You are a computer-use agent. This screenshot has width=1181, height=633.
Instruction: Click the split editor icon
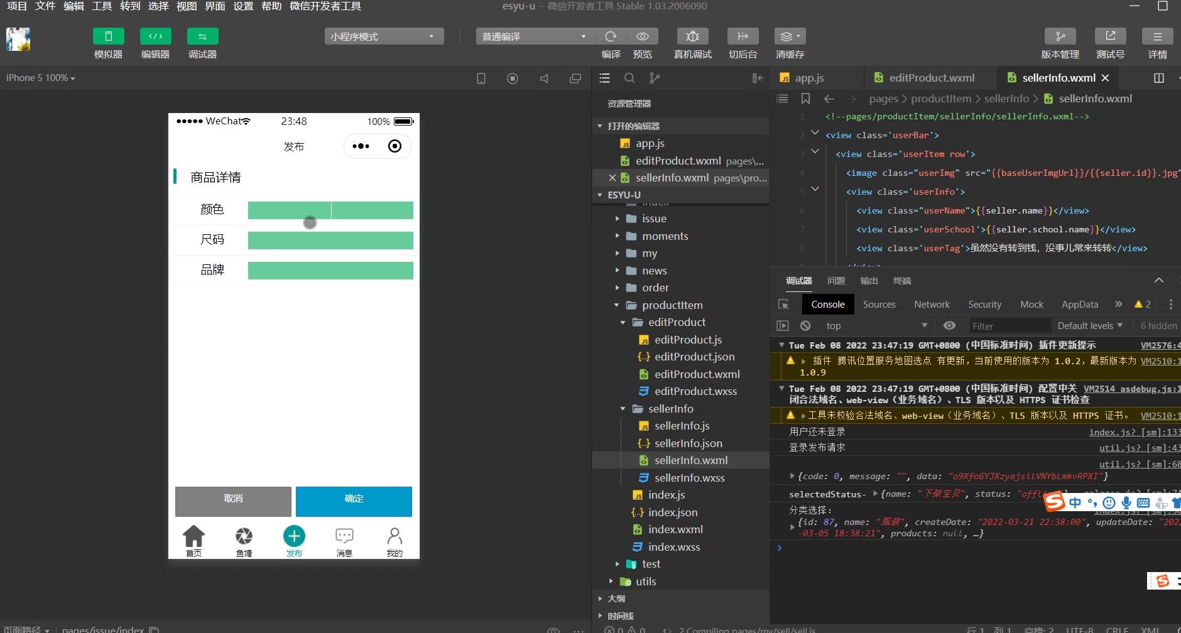click(1159, 78)
